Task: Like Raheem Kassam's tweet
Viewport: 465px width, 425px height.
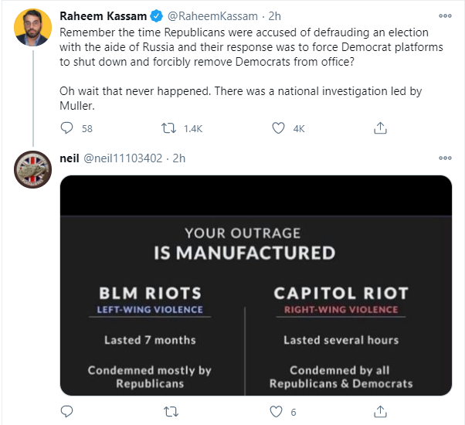Action: [x=277, y=128]
